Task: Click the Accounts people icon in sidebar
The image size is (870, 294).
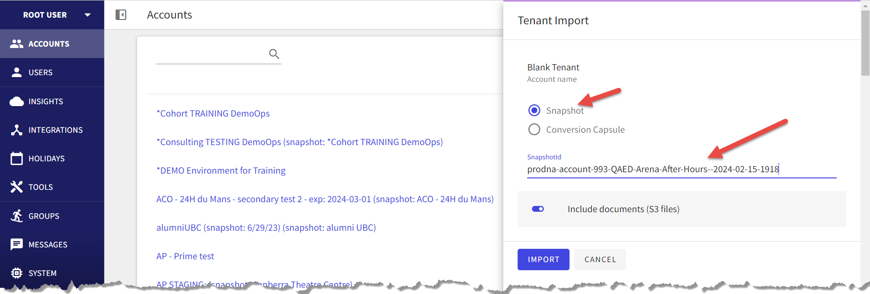Action: 17,44
